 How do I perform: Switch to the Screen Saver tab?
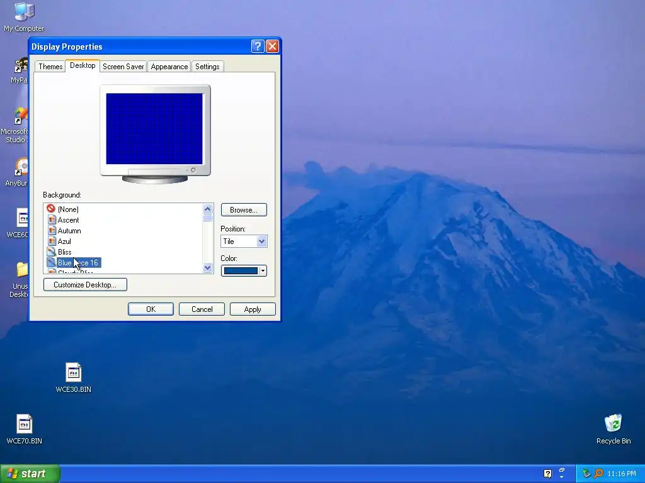point(123,67)
